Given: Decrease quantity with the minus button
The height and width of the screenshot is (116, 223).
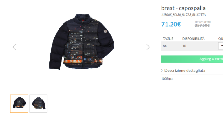Looking at the screenshot, I should click(221, 46).
